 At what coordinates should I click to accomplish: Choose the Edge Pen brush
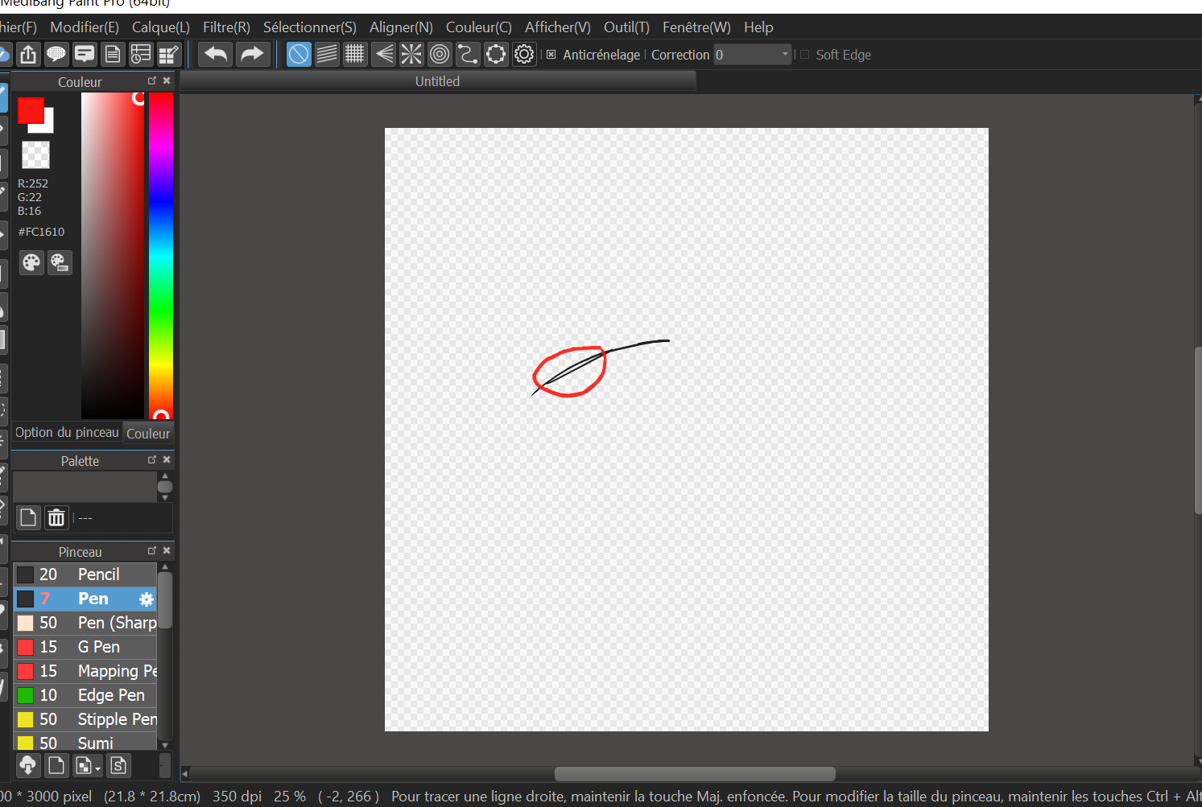(x=111, y=695)
